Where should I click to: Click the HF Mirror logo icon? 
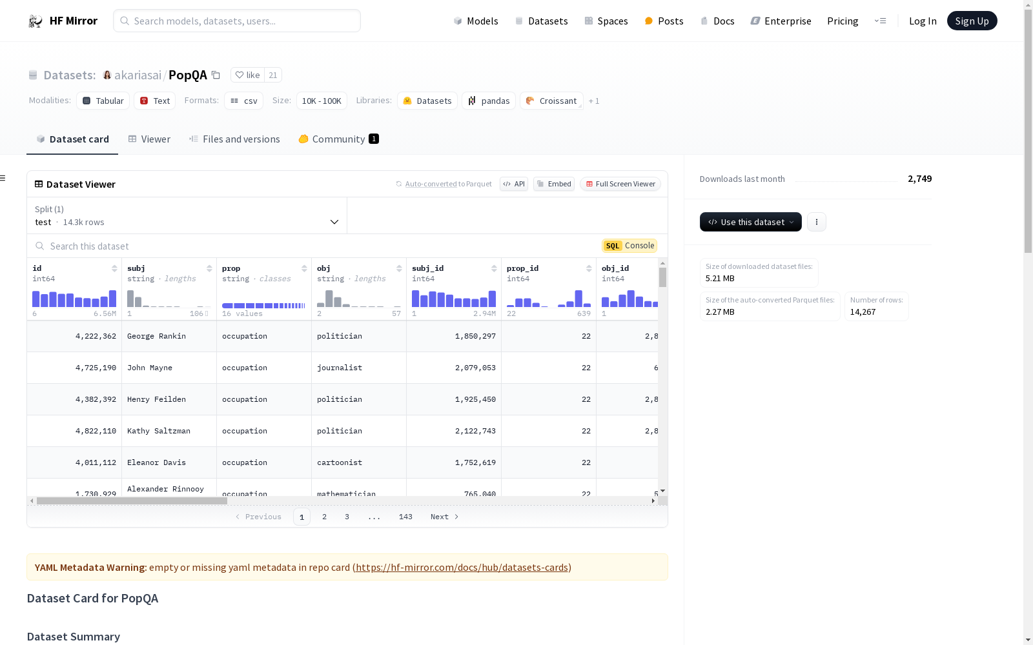click(36, 21)
